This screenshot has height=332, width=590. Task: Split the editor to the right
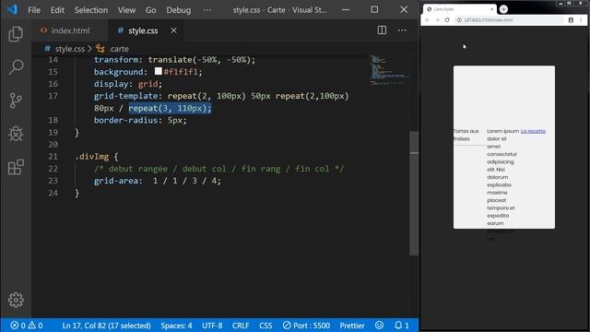382,30
